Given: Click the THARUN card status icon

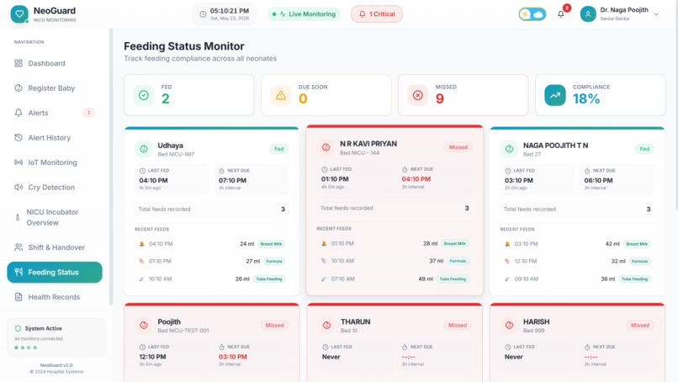Looking at the screenshot, I should pyautogui.click(x=327, y=325).
